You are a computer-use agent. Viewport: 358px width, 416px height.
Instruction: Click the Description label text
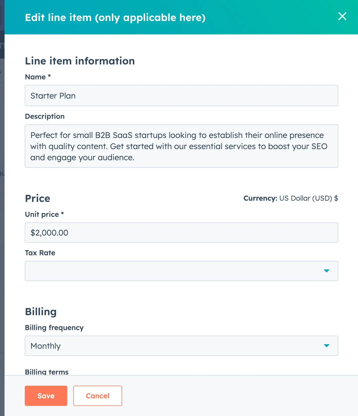[x=45, y=117]
